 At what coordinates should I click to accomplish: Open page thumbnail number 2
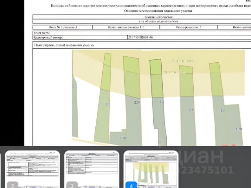click(x=33, y=169)
